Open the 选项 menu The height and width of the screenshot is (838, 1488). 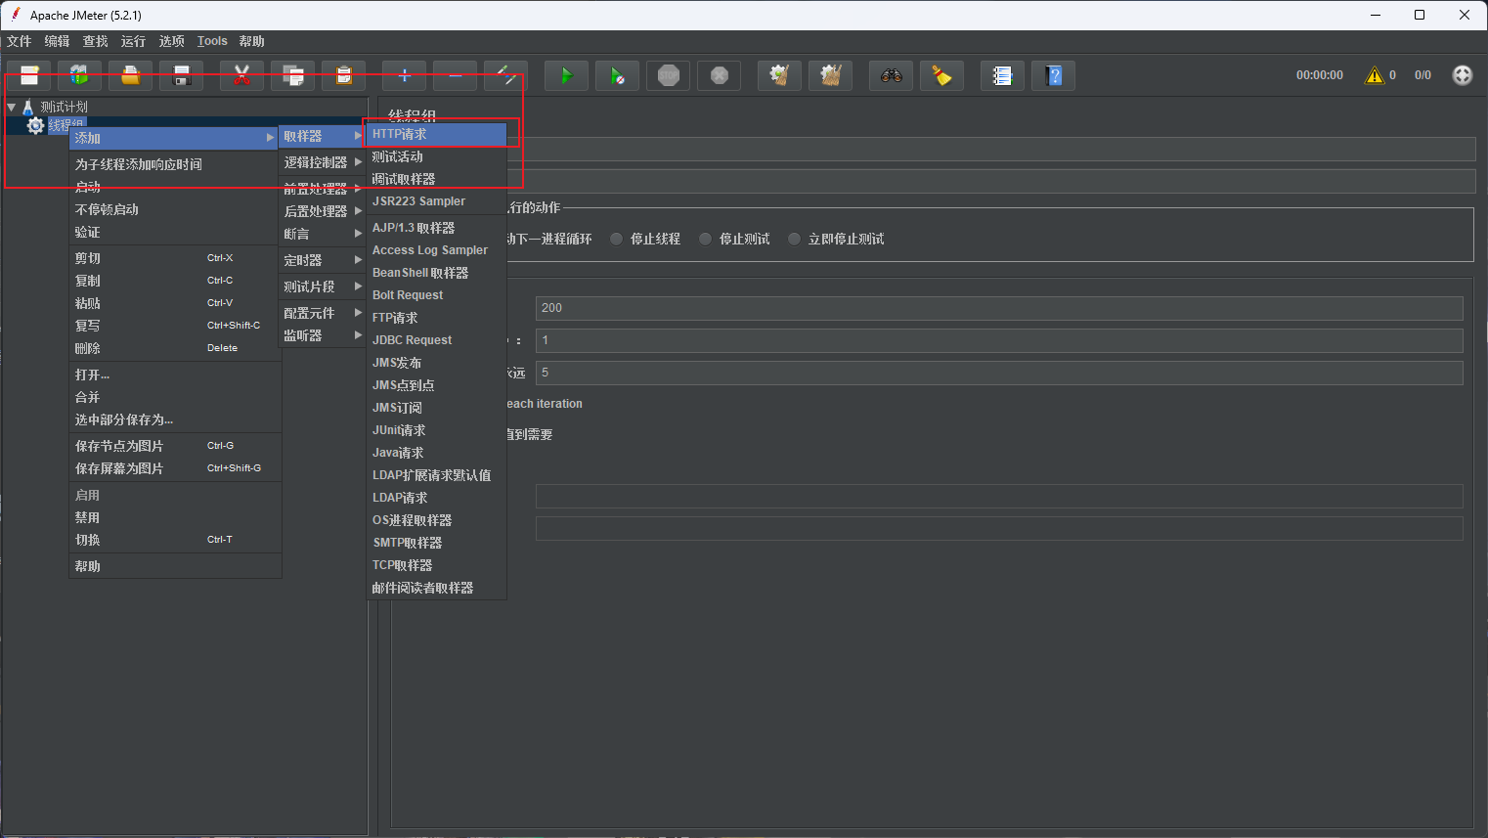tap(172, 41)
